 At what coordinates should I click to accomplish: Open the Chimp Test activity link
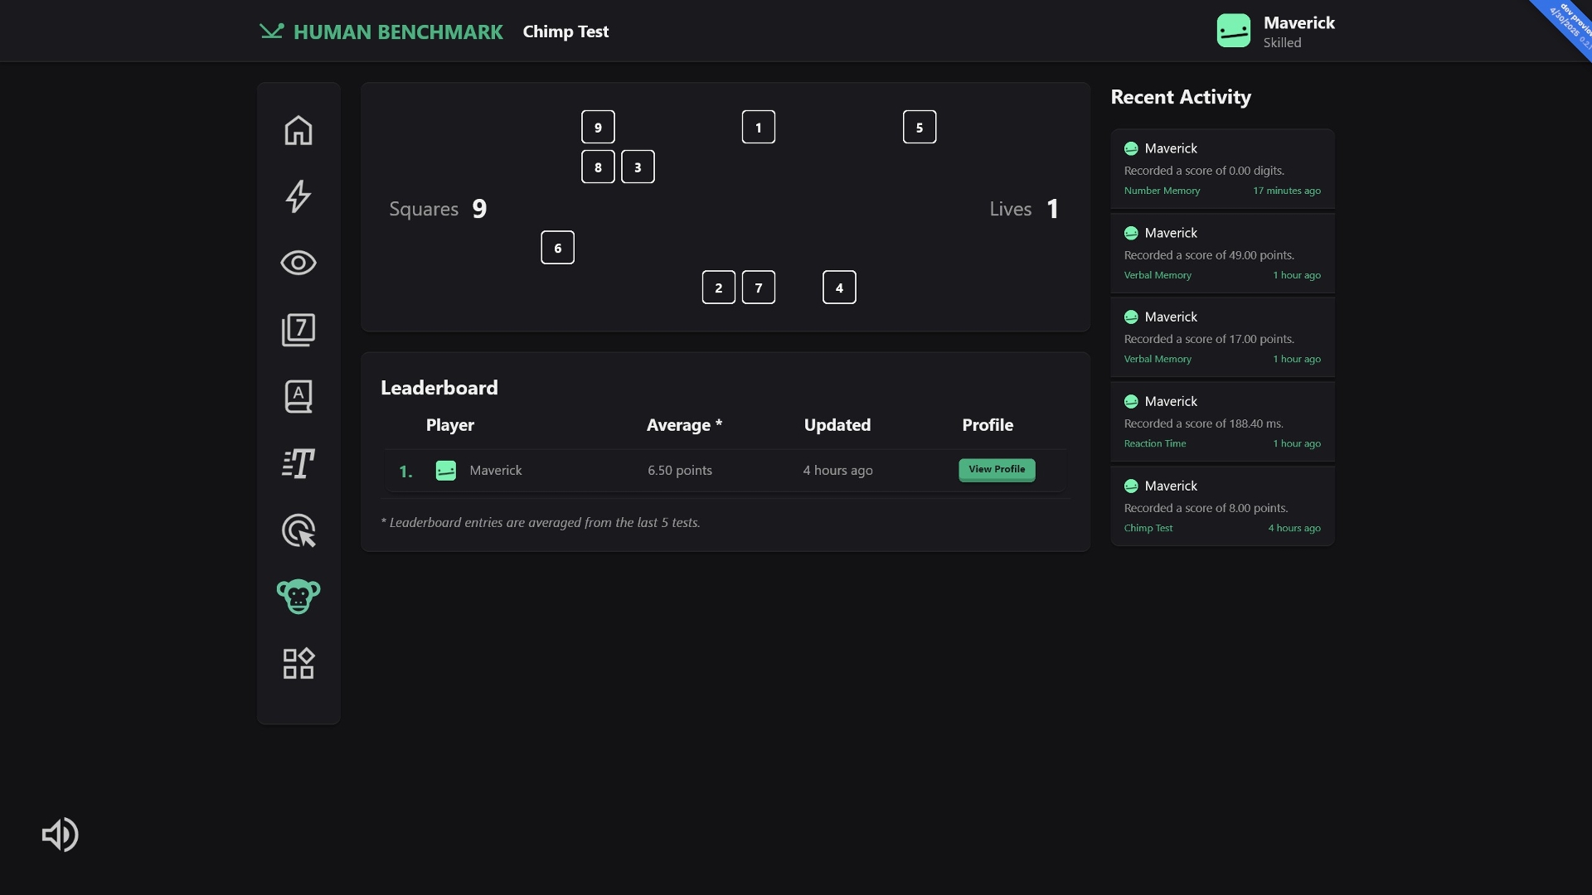[1148, 528]
